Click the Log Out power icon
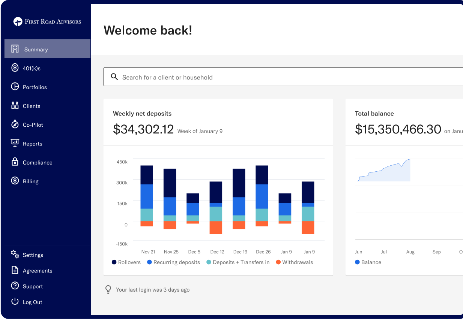Viewport: 463px width, 319px height. point(15,302)
